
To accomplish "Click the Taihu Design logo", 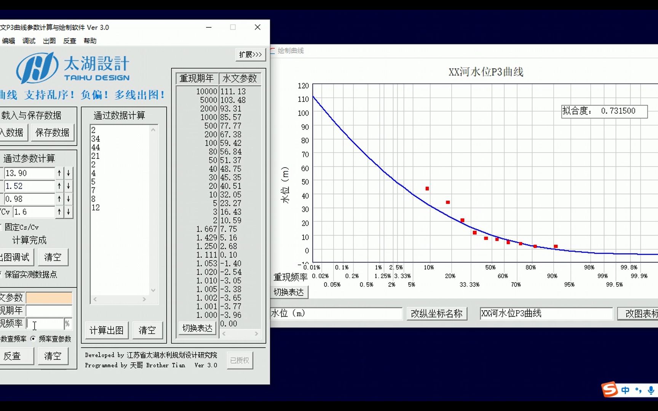I will pyautogui.click(x=73, y=68).
